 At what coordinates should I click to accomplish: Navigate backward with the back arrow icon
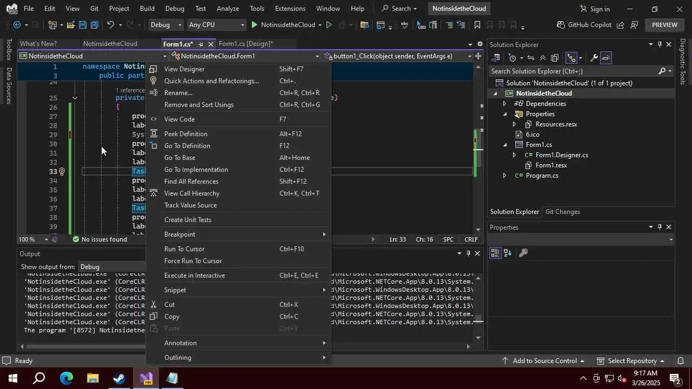(17, 25)
